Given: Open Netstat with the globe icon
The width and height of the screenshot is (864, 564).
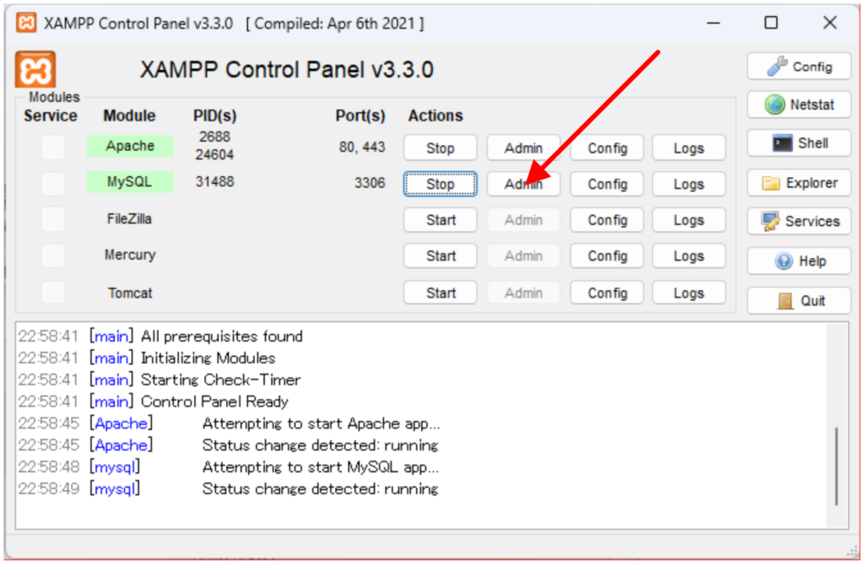Looking at the screenshot, I should pos(798,105).
